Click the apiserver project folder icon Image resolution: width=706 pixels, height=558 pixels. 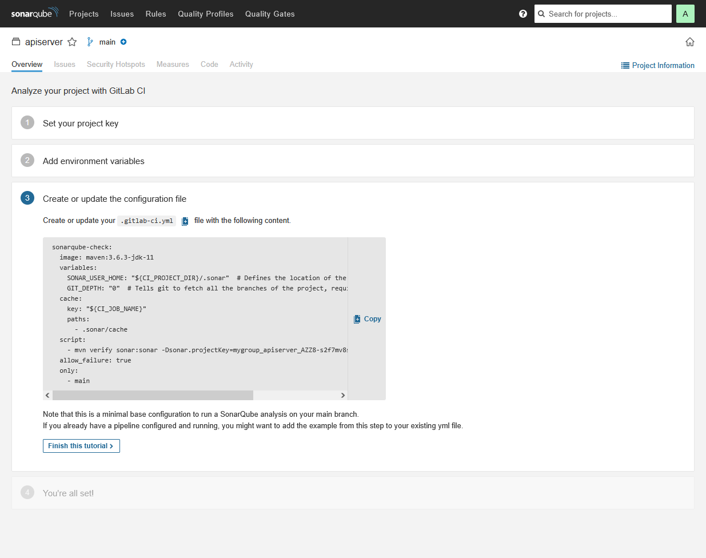(x=16, y=42)
